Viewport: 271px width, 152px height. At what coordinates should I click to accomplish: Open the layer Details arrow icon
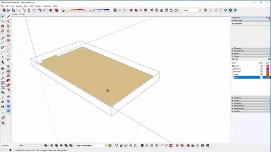point(268,59)
